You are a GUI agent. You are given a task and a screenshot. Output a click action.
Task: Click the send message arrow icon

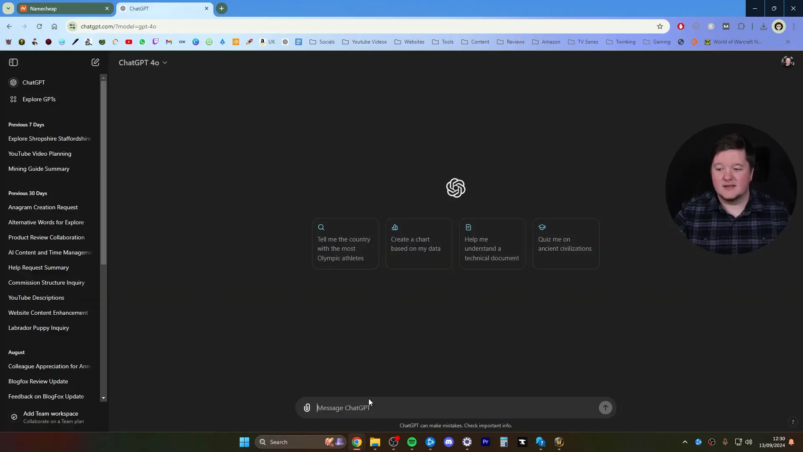[606, 408]
